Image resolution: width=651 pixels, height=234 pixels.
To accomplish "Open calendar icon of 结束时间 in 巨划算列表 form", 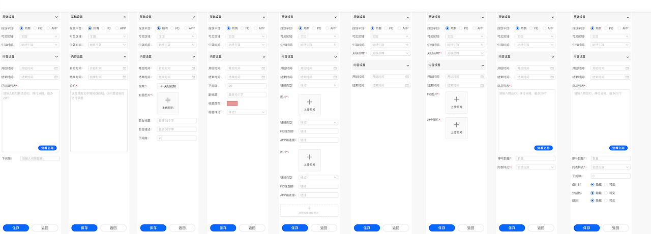I will pyautogui.click(x=56, y=77).
